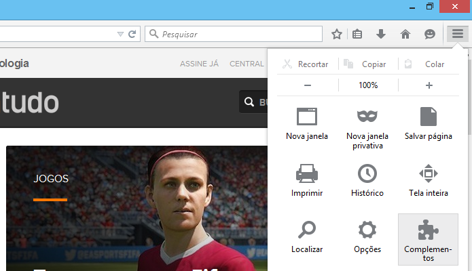Screen dimensions: 472x271
Task: Open the hamburger menu button
Action: tap(457, 34)
